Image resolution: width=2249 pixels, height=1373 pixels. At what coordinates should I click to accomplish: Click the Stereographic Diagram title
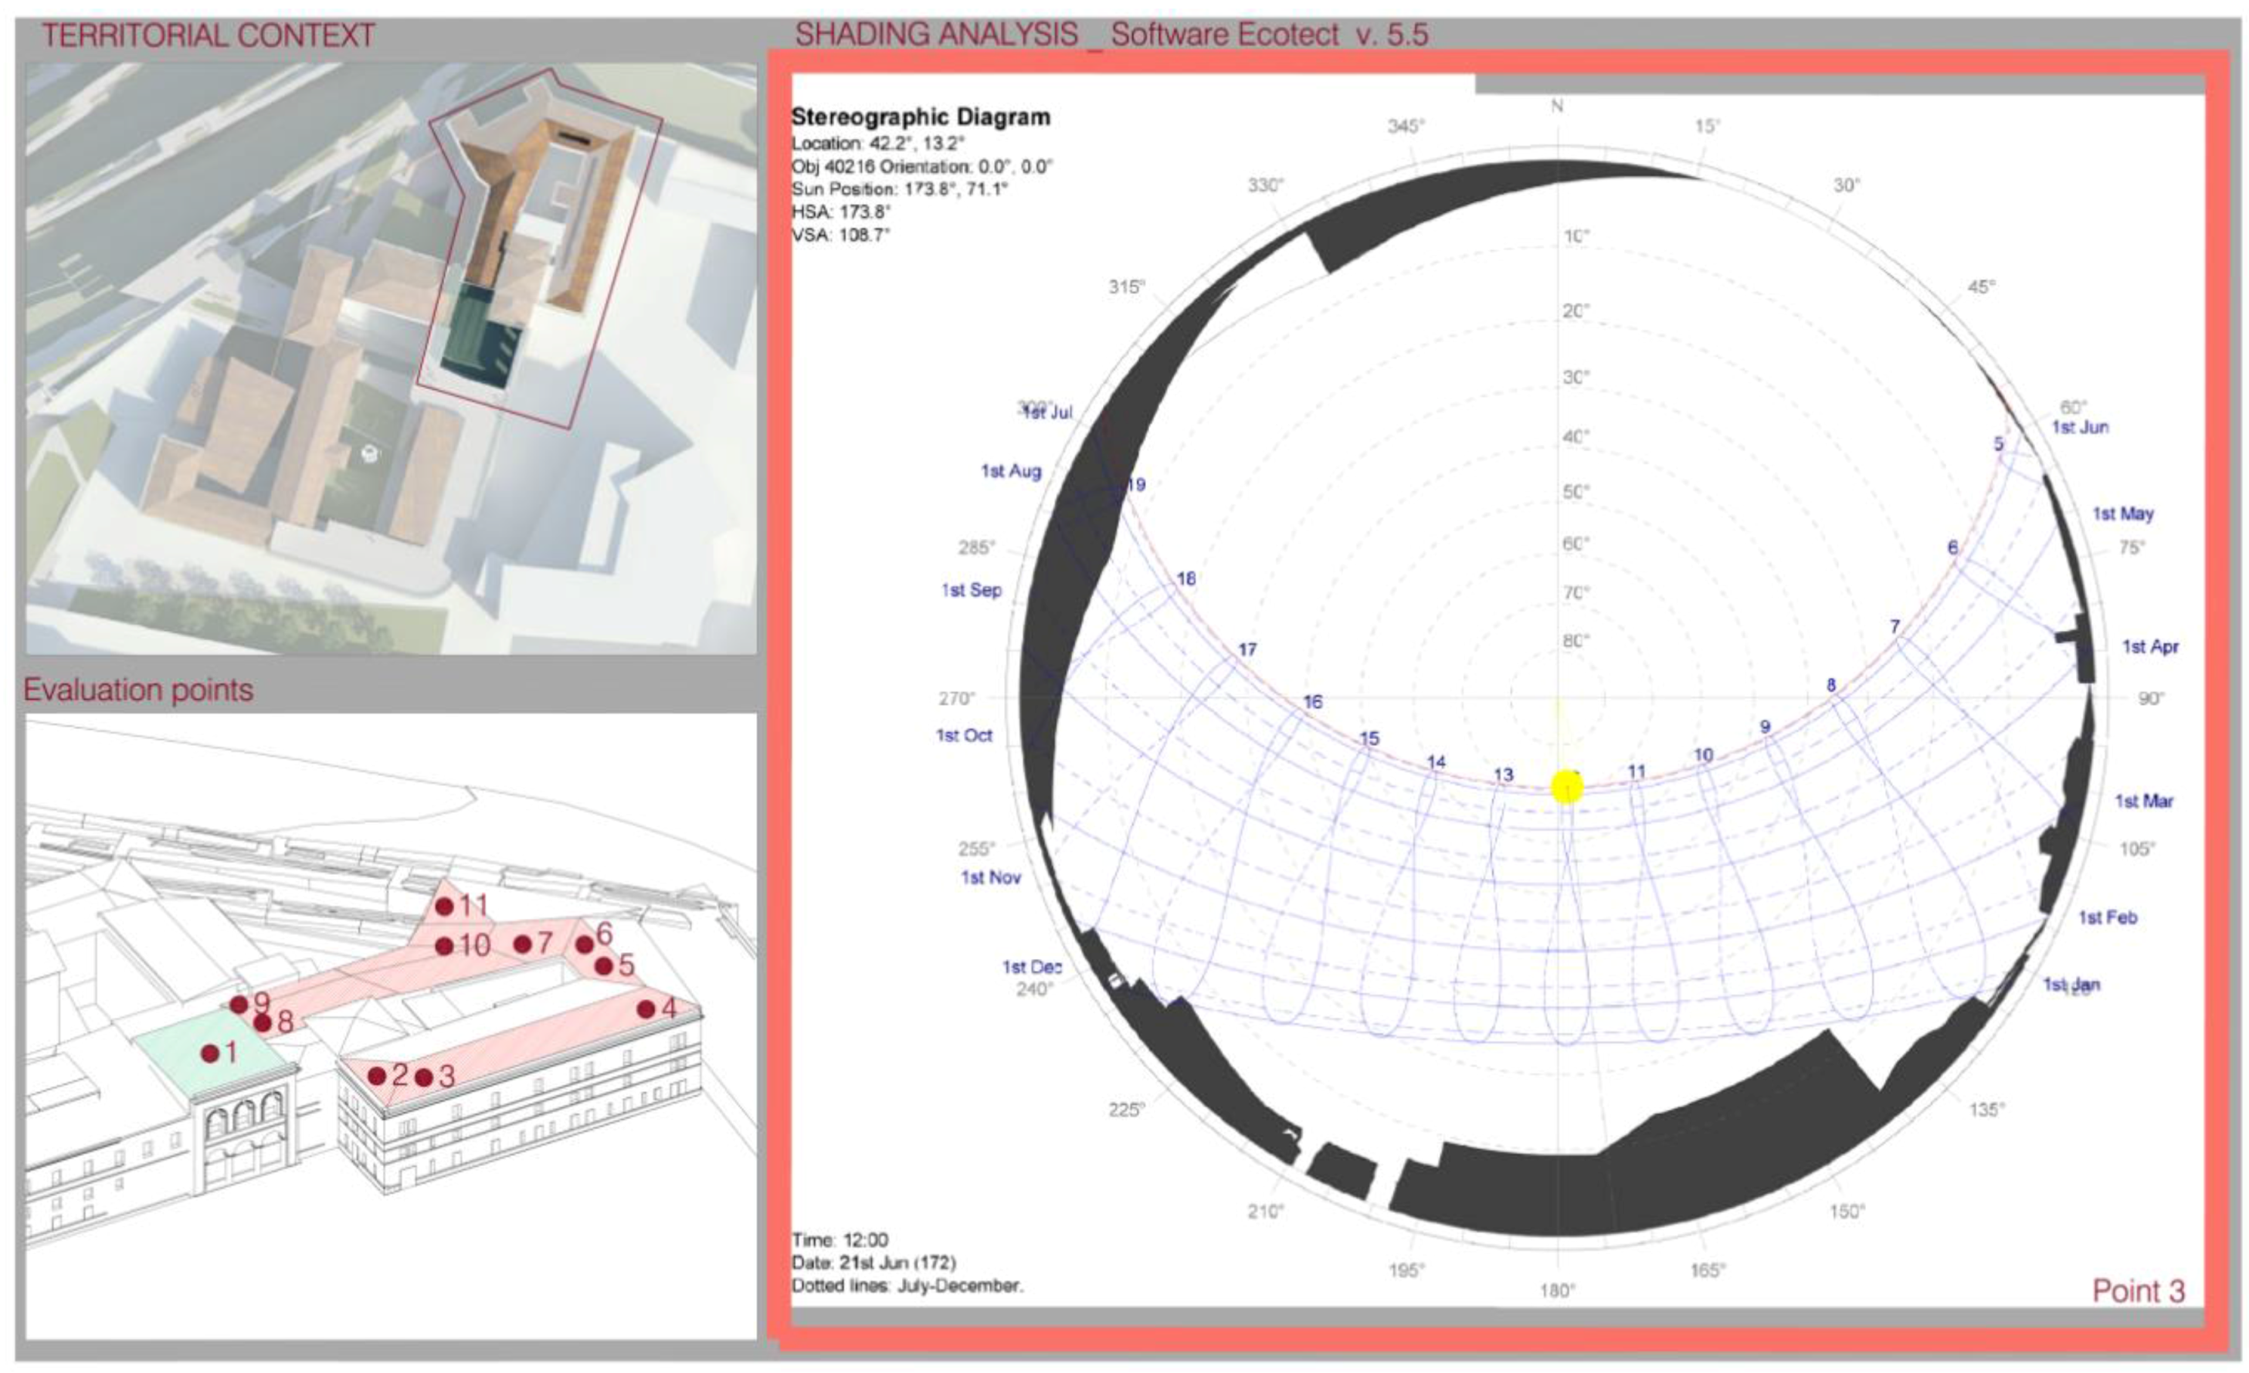920,117
